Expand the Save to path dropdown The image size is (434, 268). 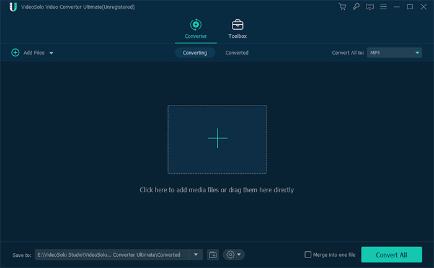coord(196,254)
